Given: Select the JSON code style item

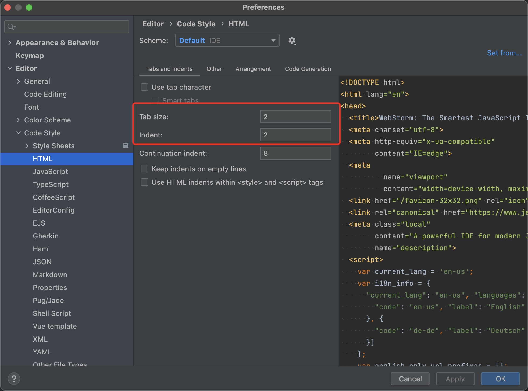Looking at the screenshot, I should coord(41,261).
